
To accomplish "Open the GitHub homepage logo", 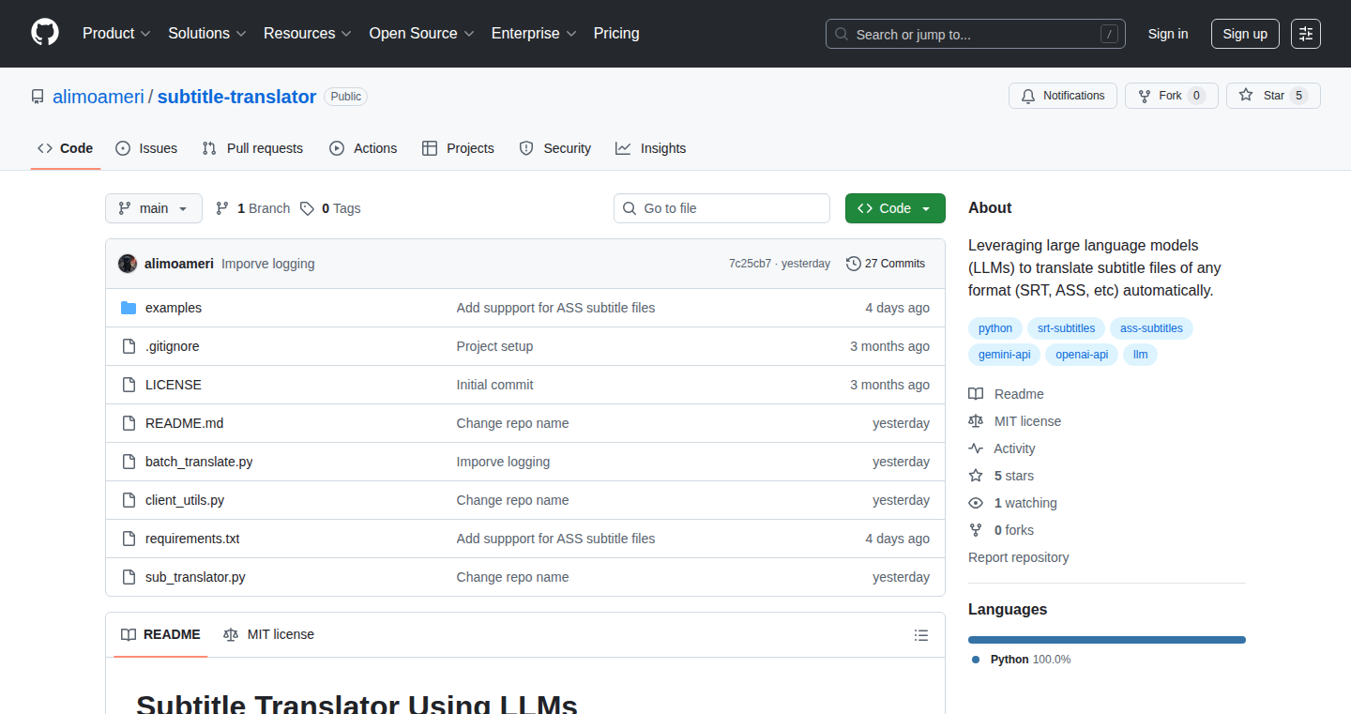I will tap(45, 33).
